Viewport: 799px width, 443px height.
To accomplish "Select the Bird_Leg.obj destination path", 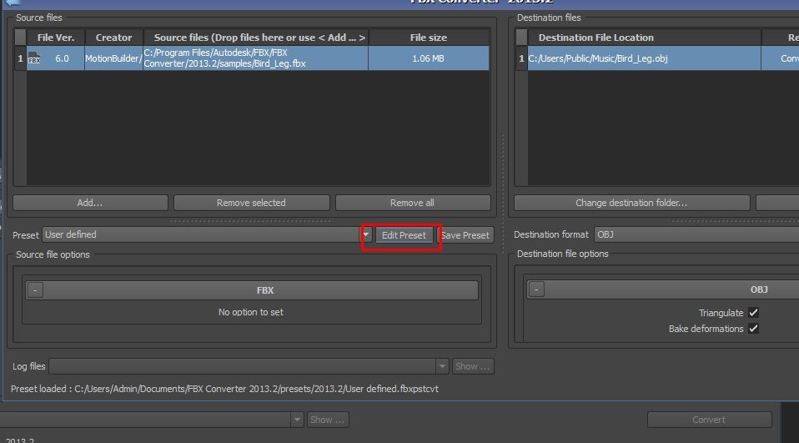I will click(645, 58).
